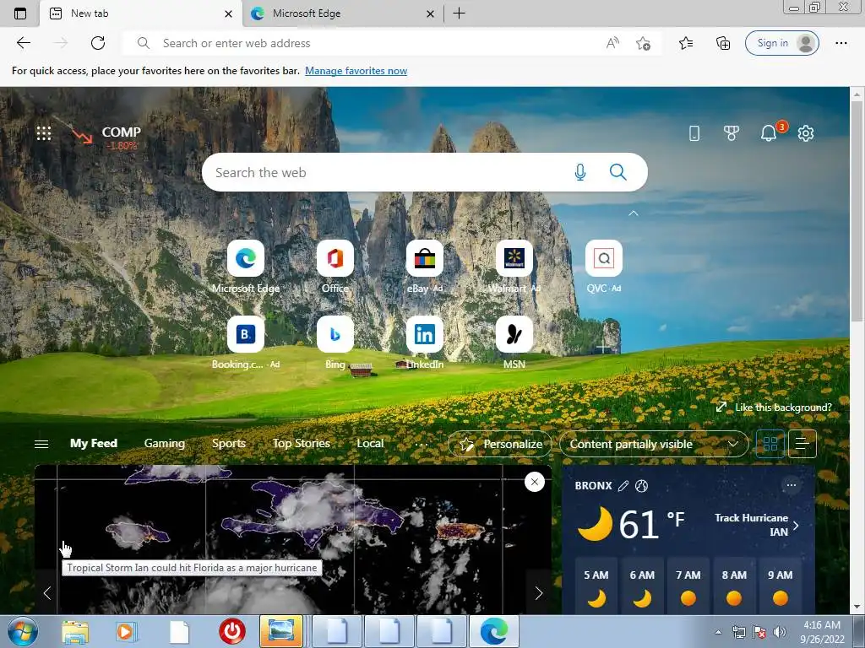Select the Sports feed tab
865x648 pixels.
(x=228, y=444)
